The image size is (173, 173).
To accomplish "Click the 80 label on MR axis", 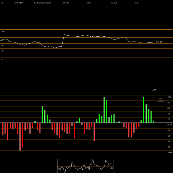I will pyautogui.click(x=169, y=103).
